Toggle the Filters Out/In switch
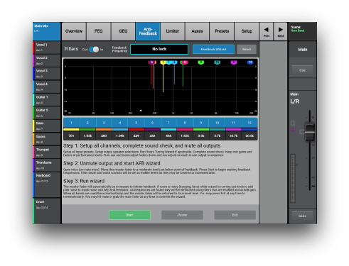Screen dimensions: 349x266 coord(94,50)
